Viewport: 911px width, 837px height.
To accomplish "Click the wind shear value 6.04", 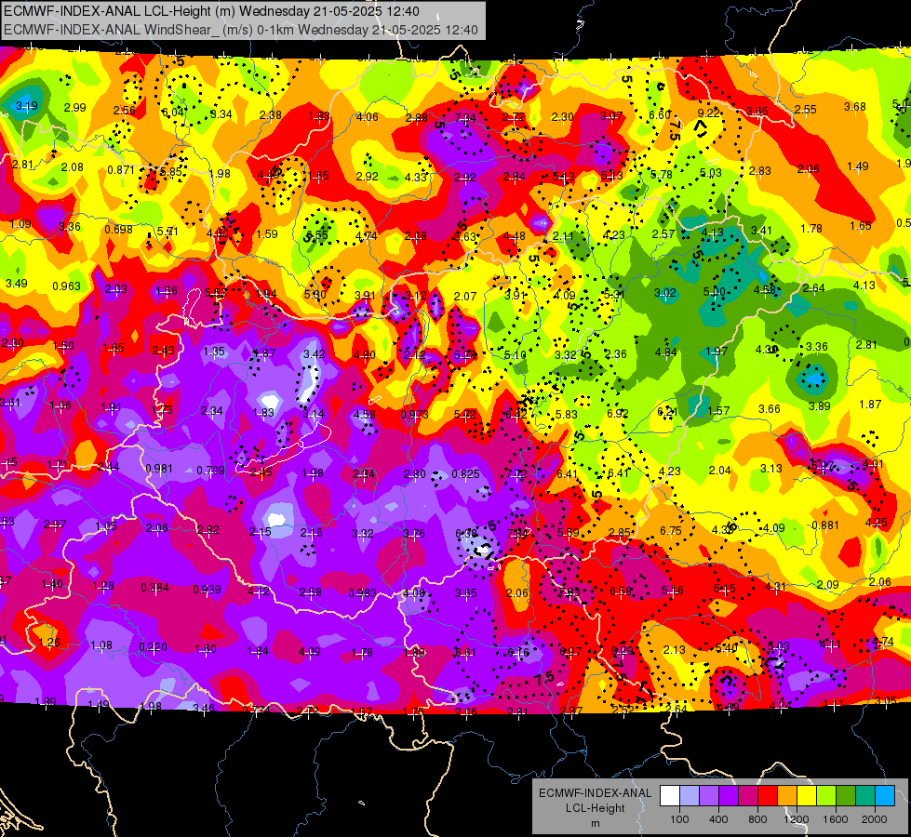I will pyautogui.click(x=172, y=113).
